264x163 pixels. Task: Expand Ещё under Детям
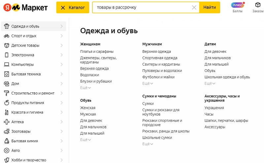pyautogui.click(x=210, y=83)
